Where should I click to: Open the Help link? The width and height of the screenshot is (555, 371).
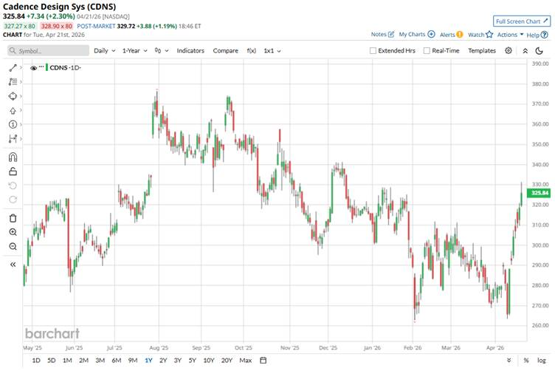(x=537, y=35)
